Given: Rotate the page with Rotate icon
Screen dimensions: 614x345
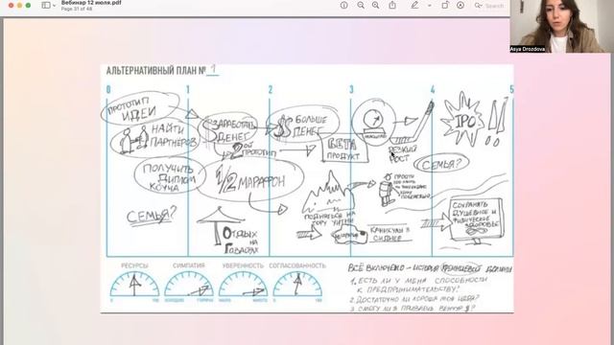Looking at the screenshot, I should pos(445,6).
